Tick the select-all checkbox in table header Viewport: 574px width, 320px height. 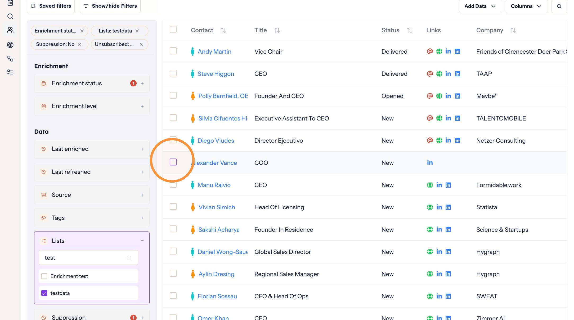pyautogui.click(x=173, y=29)
